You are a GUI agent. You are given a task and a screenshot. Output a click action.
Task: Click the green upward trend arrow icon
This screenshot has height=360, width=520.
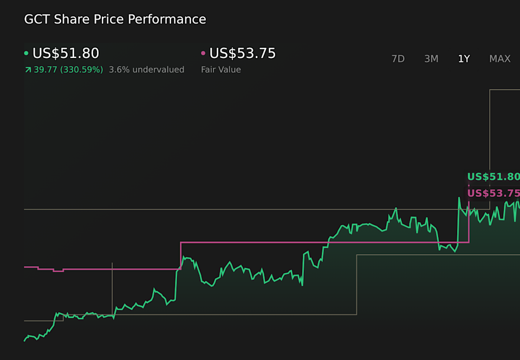point(28,69)
